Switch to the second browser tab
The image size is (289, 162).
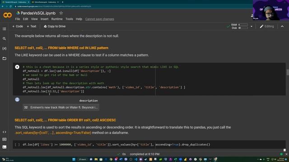point(45,2)
